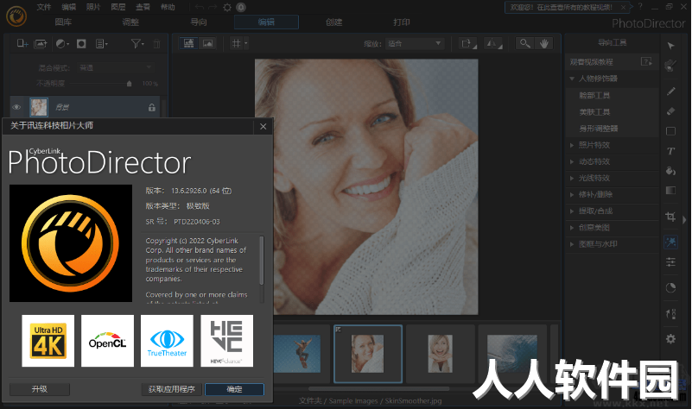Select the arrow pick tool in right toolbar
This screenshot has width=692, height=409.
(x=670, y=46)
